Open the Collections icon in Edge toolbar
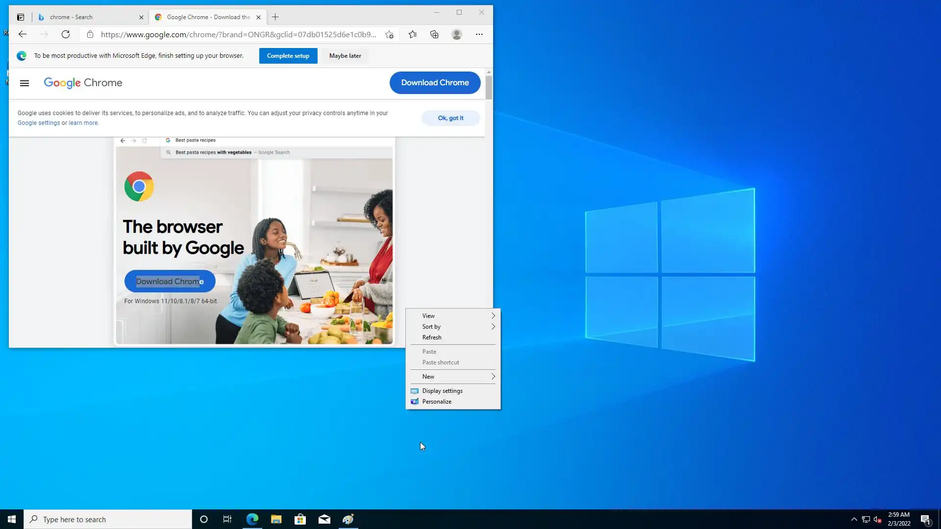 coord(434,34)
